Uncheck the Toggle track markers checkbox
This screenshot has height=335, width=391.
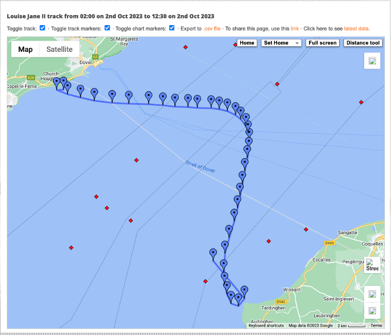click(x=107, y=28)
